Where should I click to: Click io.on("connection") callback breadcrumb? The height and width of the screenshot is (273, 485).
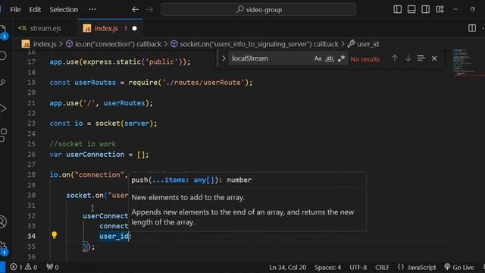[114, 44]
